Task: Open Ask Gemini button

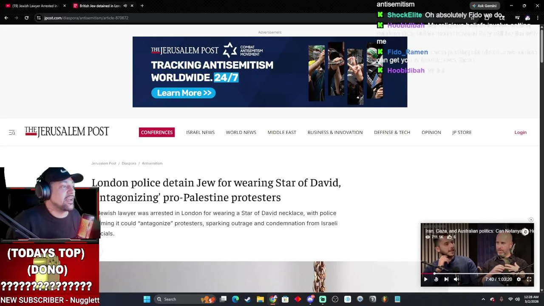Action: [x=484, y=6]
